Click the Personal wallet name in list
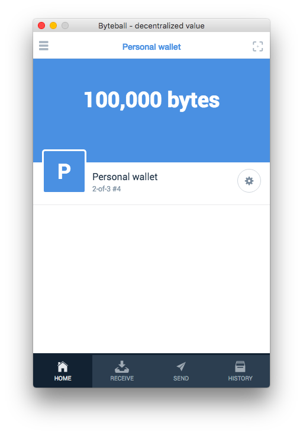 click(125, 177)
